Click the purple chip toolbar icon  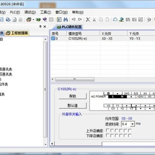pyautogui.click(x=45, y=19)
